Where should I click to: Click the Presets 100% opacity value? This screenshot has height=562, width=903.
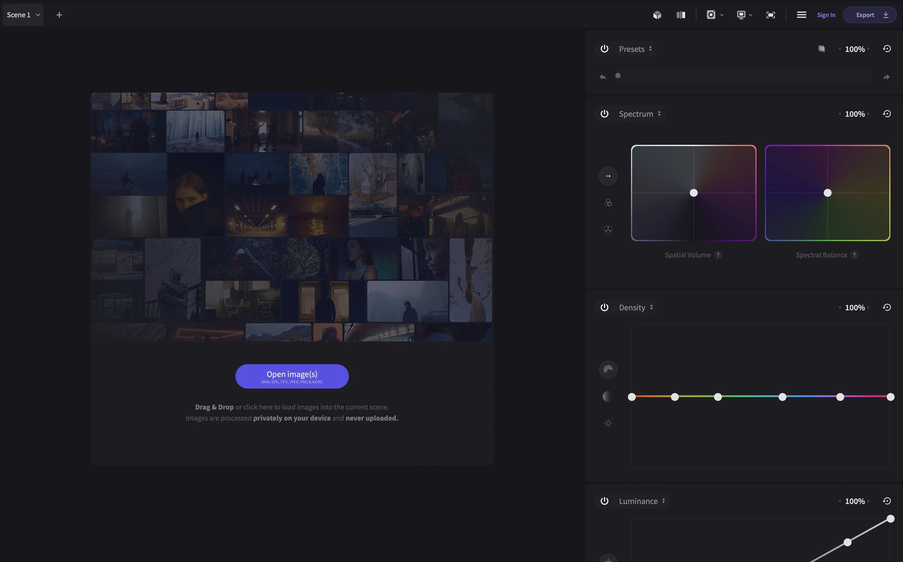tap(855, 49)
